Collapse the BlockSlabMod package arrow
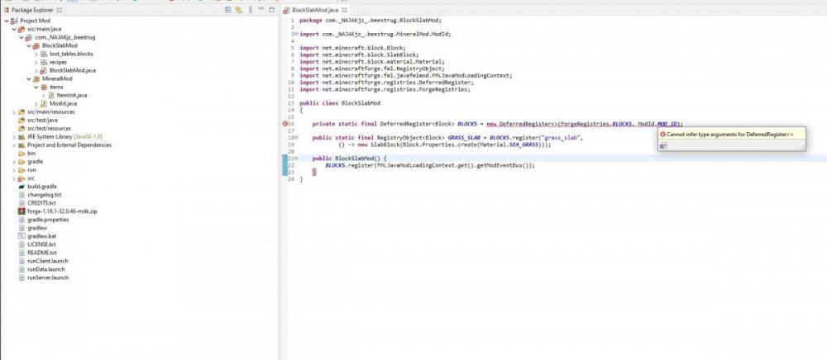 tap(29, 45)
